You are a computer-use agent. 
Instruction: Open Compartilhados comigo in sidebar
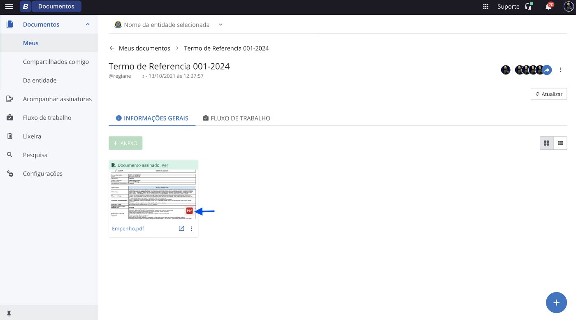[x=56, y=62]
